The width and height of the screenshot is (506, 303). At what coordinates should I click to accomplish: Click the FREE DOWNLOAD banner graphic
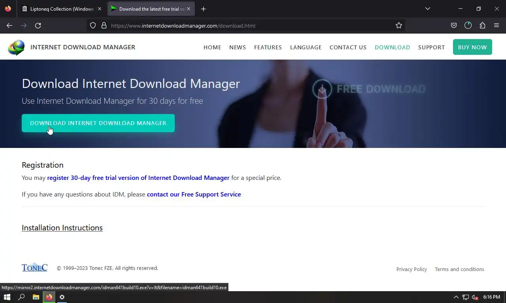click(x=368, y=89)
